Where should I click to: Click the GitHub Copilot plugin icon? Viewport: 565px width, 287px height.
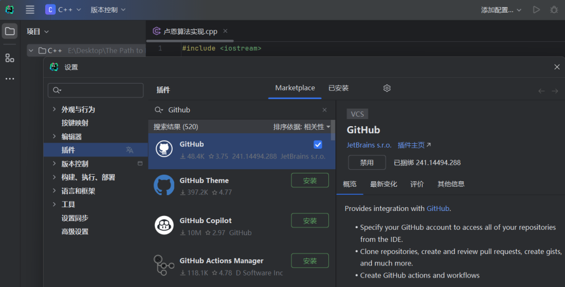tap(164, 225)
